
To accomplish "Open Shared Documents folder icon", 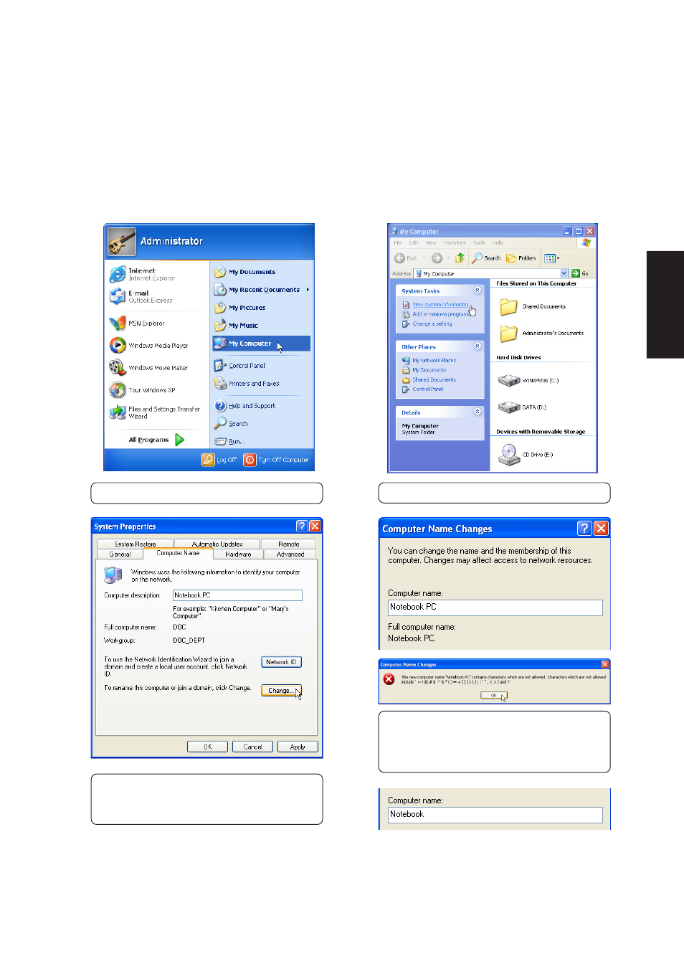I will click(508, 307).
